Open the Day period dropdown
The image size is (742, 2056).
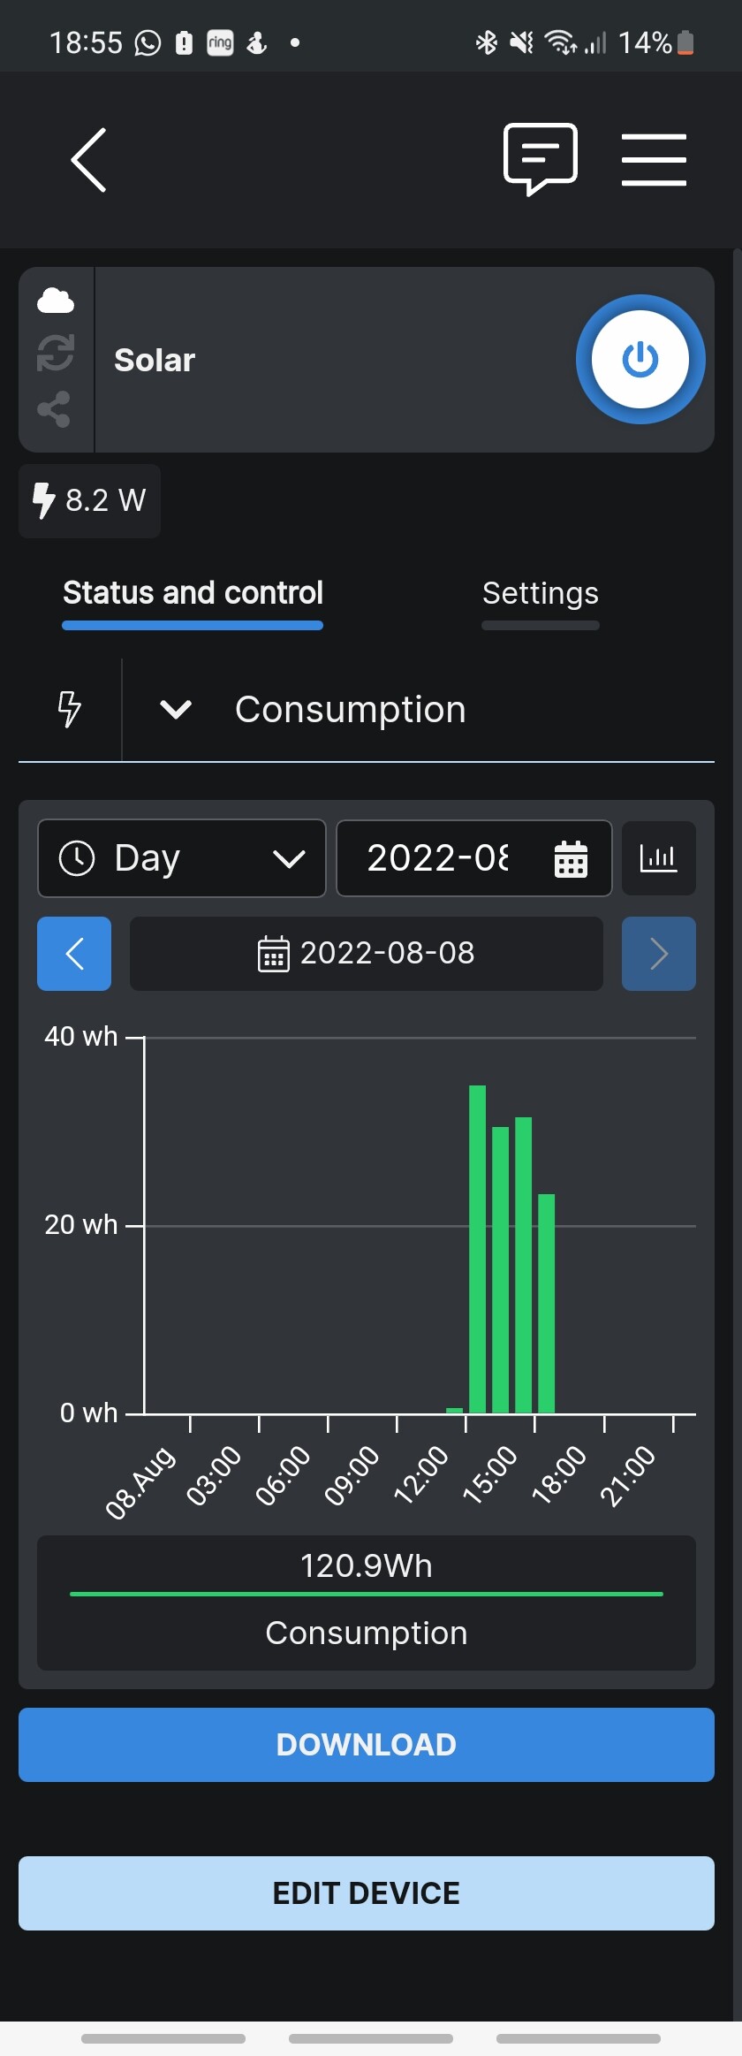click(x=182, y=858)
